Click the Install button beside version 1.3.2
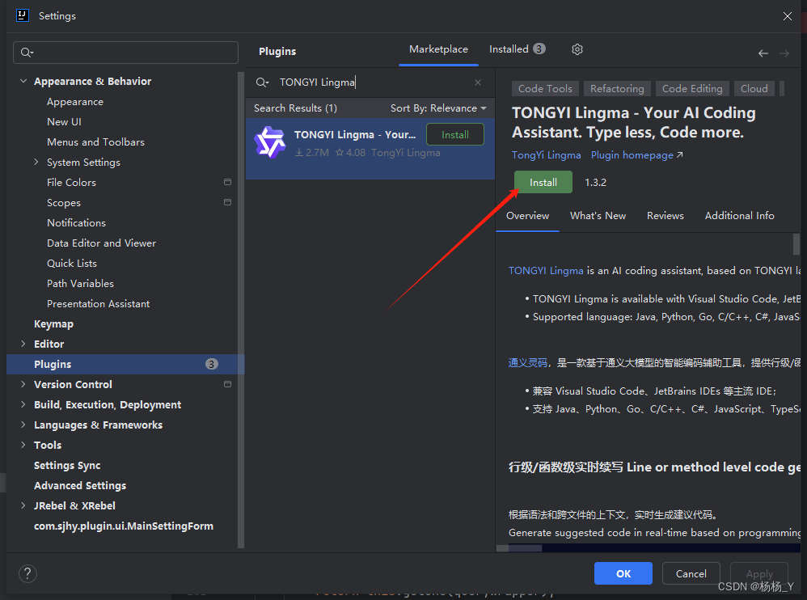This screenshot has height=600, width=807. coord(543,182)
